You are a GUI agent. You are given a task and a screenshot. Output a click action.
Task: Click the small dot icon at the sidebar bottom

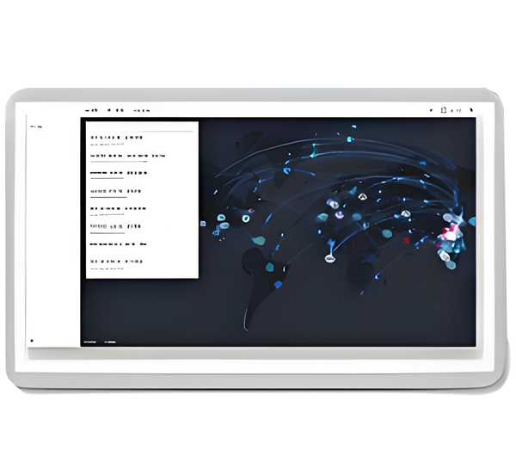pyautogui.click(x=32, y=341)
